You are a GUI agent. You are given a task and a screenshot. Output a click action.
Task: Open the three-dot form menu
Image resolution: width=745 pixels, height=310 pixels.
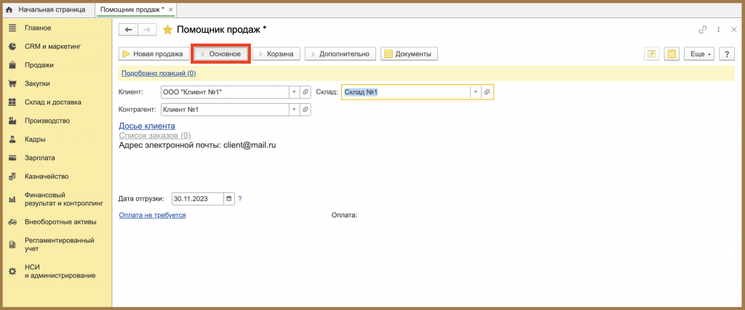click(719, 29)
